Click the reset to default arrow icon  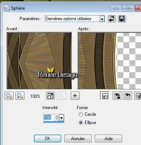(x=112, y=19)
